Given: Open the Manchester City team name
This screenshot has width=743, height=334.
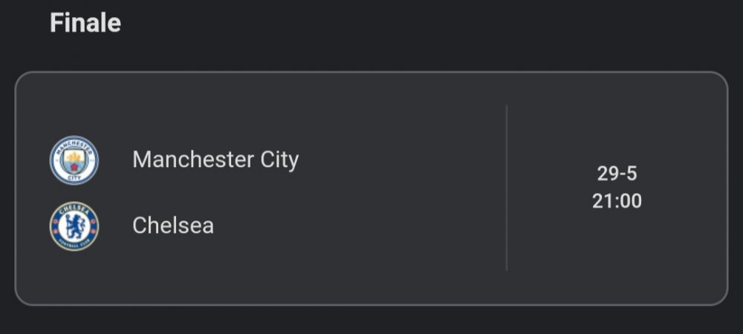Looking at the screenshot, I should [215, 160].
